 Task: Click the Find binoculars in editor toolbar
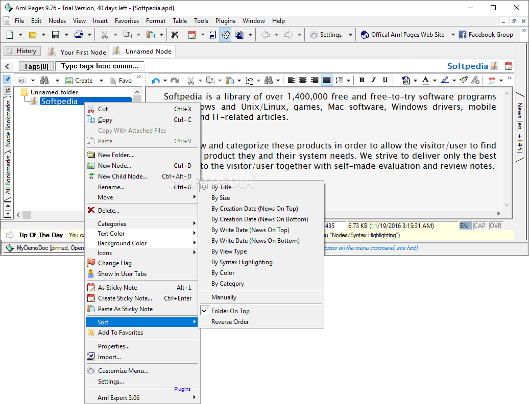269,81
